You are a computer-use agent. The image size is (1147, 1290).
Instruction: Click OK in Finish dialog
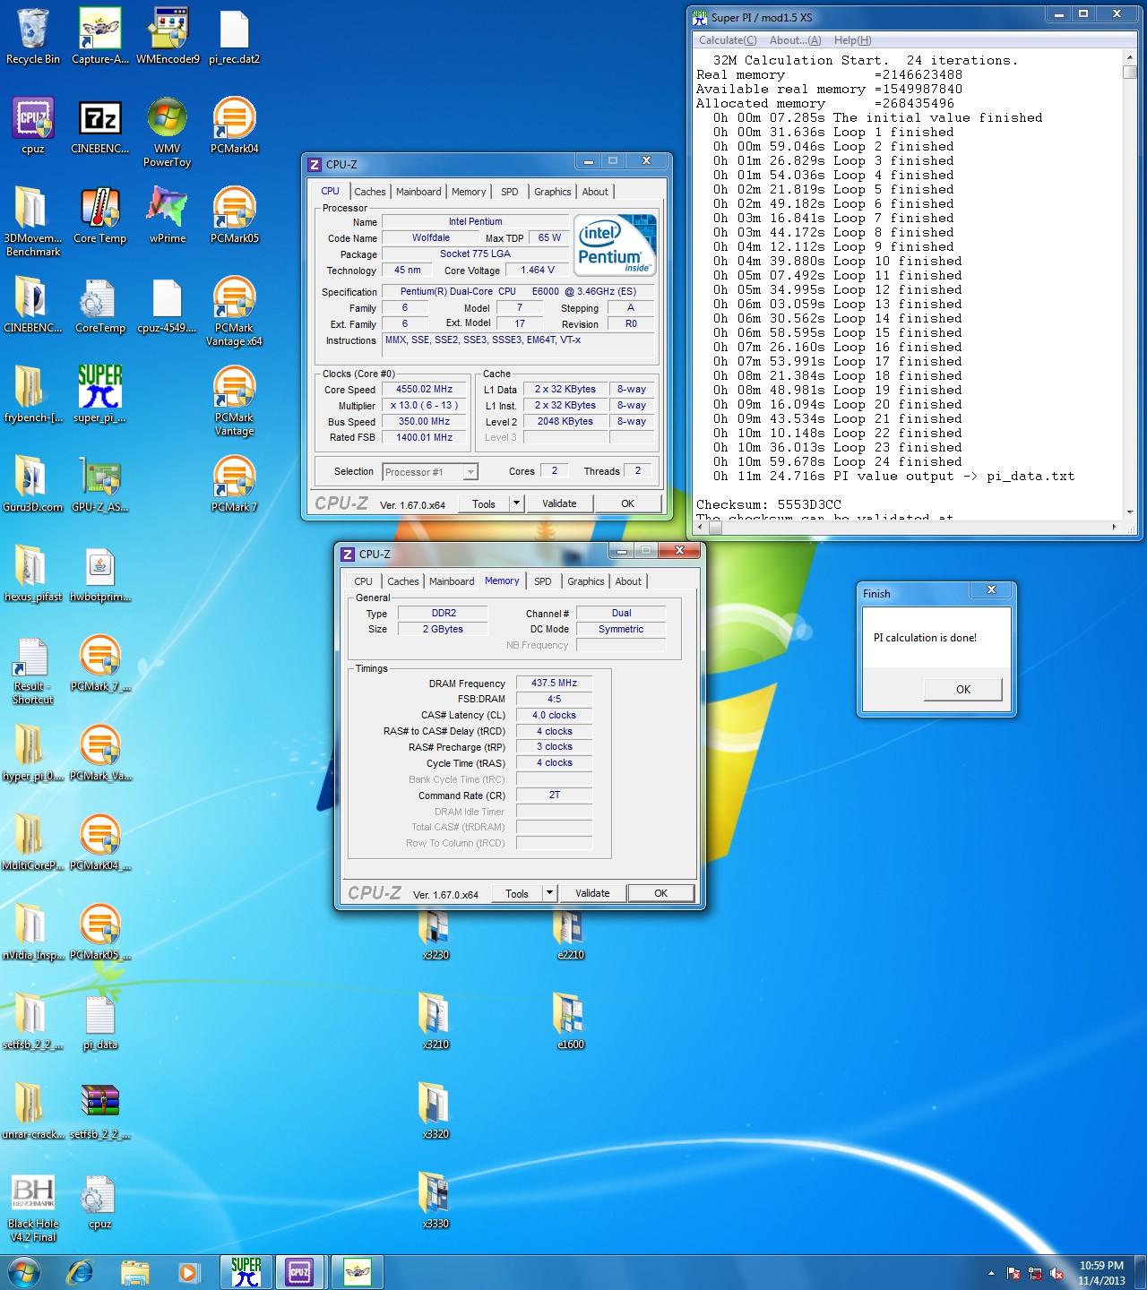pos(963,689)
